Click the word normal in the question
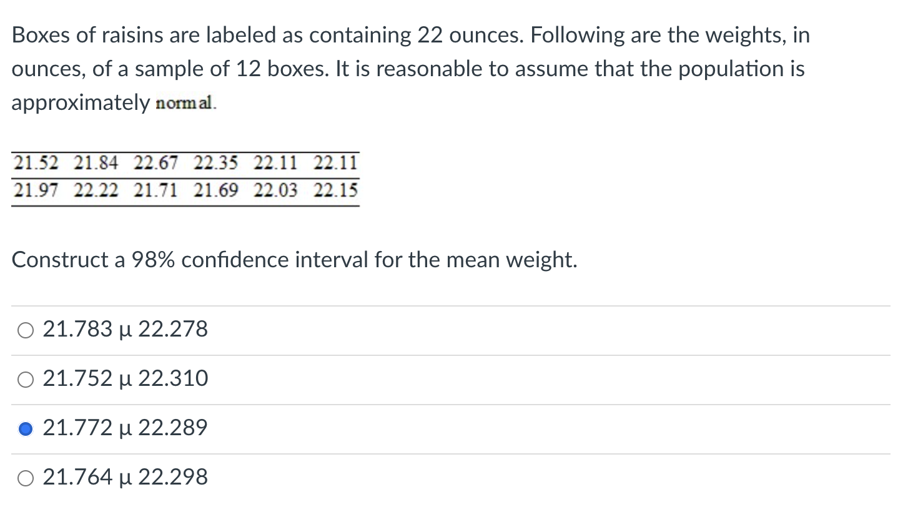The height and width of the screenshot is (517, 908). click(x=183, y=103)
